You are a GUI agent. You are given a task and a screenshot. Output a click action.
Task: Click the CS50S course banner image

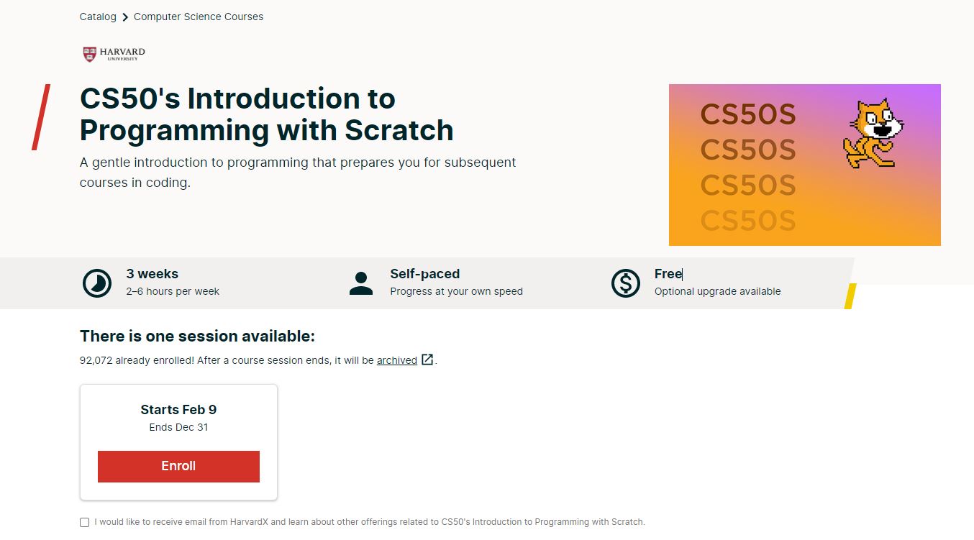[804, 165]
